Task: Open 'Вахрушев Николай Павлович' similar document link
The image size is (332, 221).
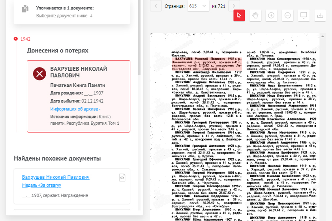Action: click(56, 177)
